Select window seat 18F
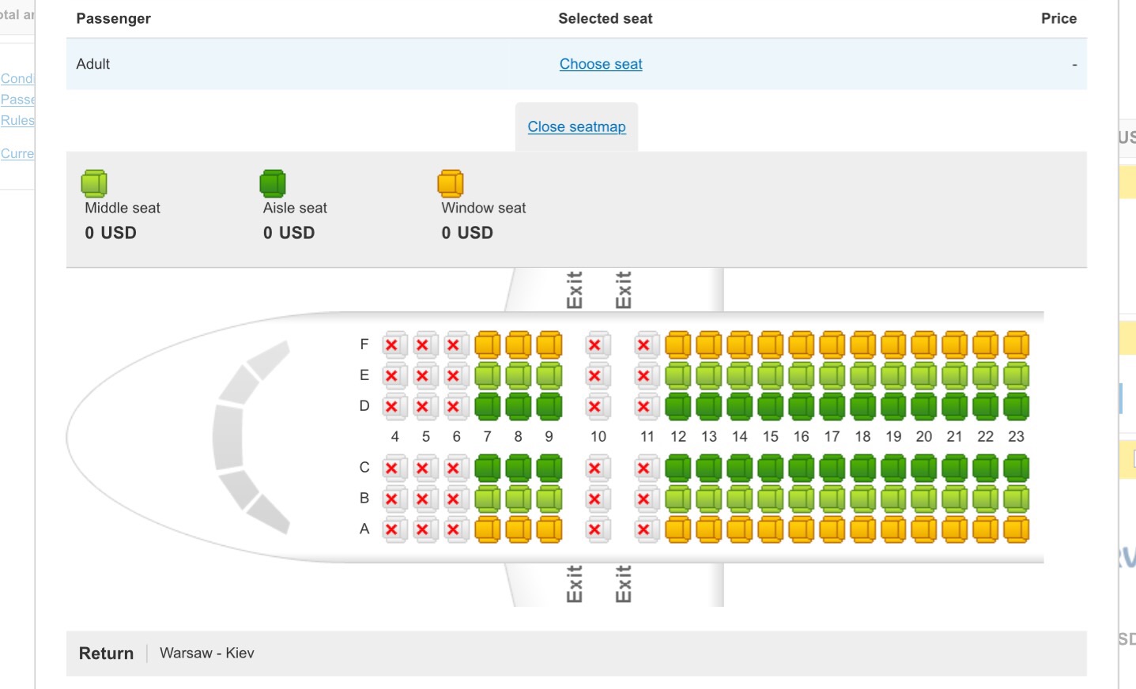 click(862, 345)
